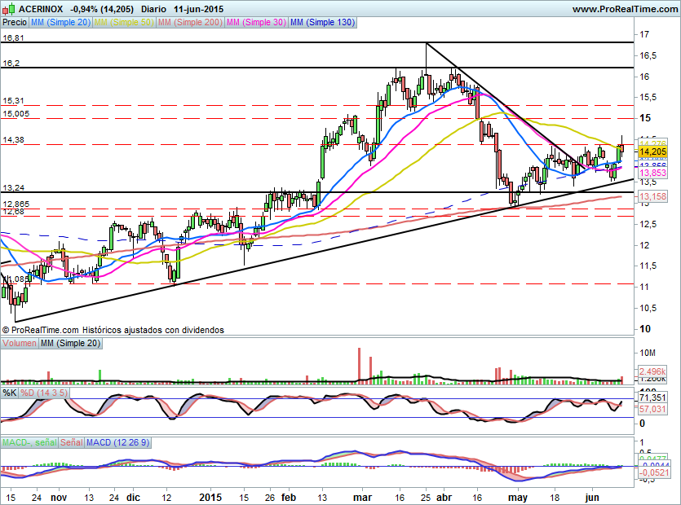Open the MACD (12 26 9) label
This screenshot has width=681, height=505.
tap(117, 442)
